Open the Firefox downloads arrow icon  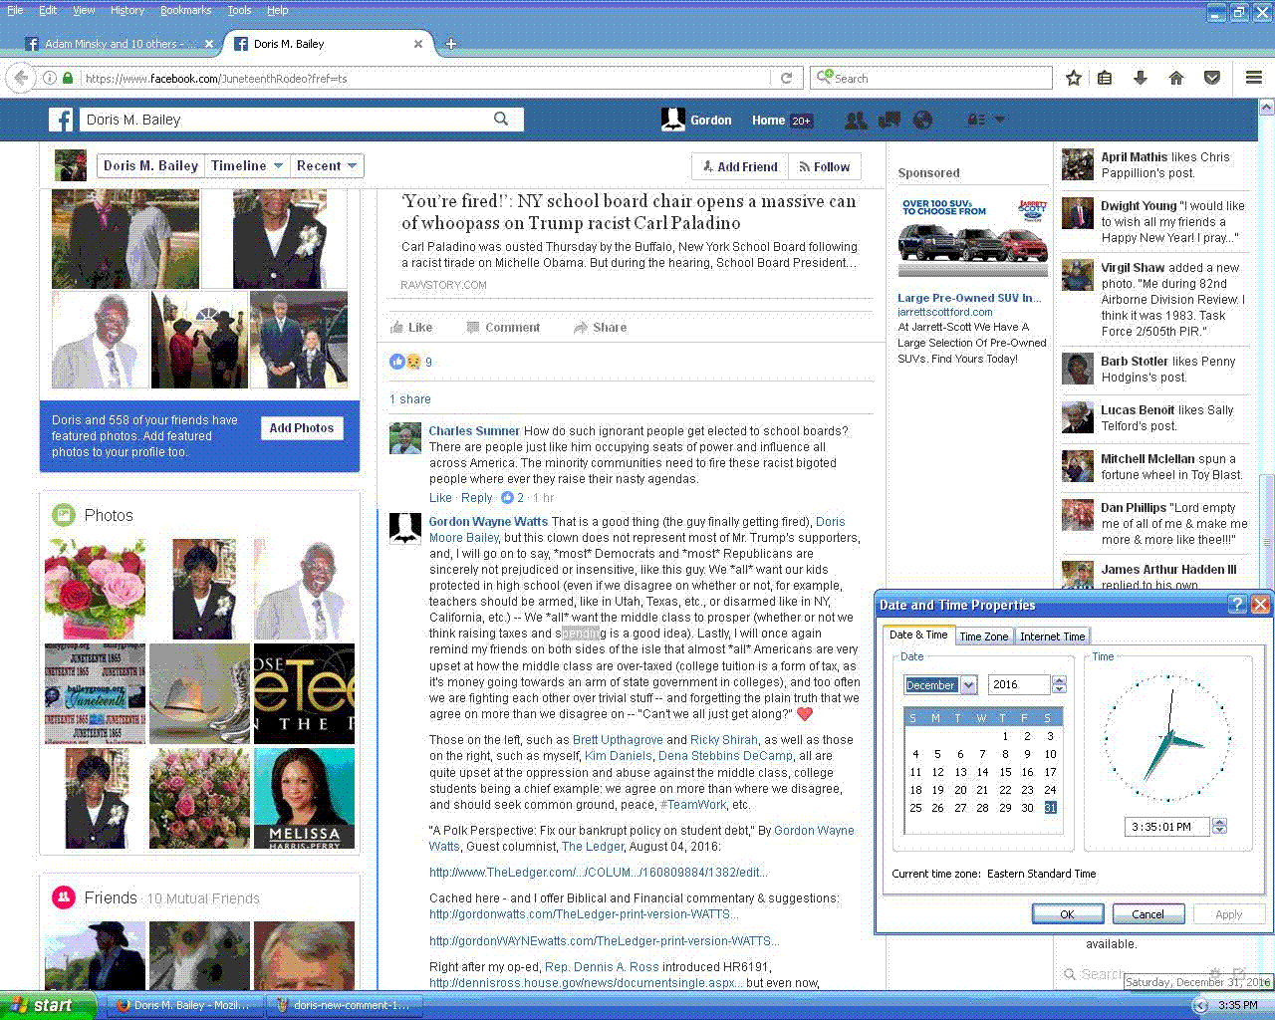(x=1141, y=78)
